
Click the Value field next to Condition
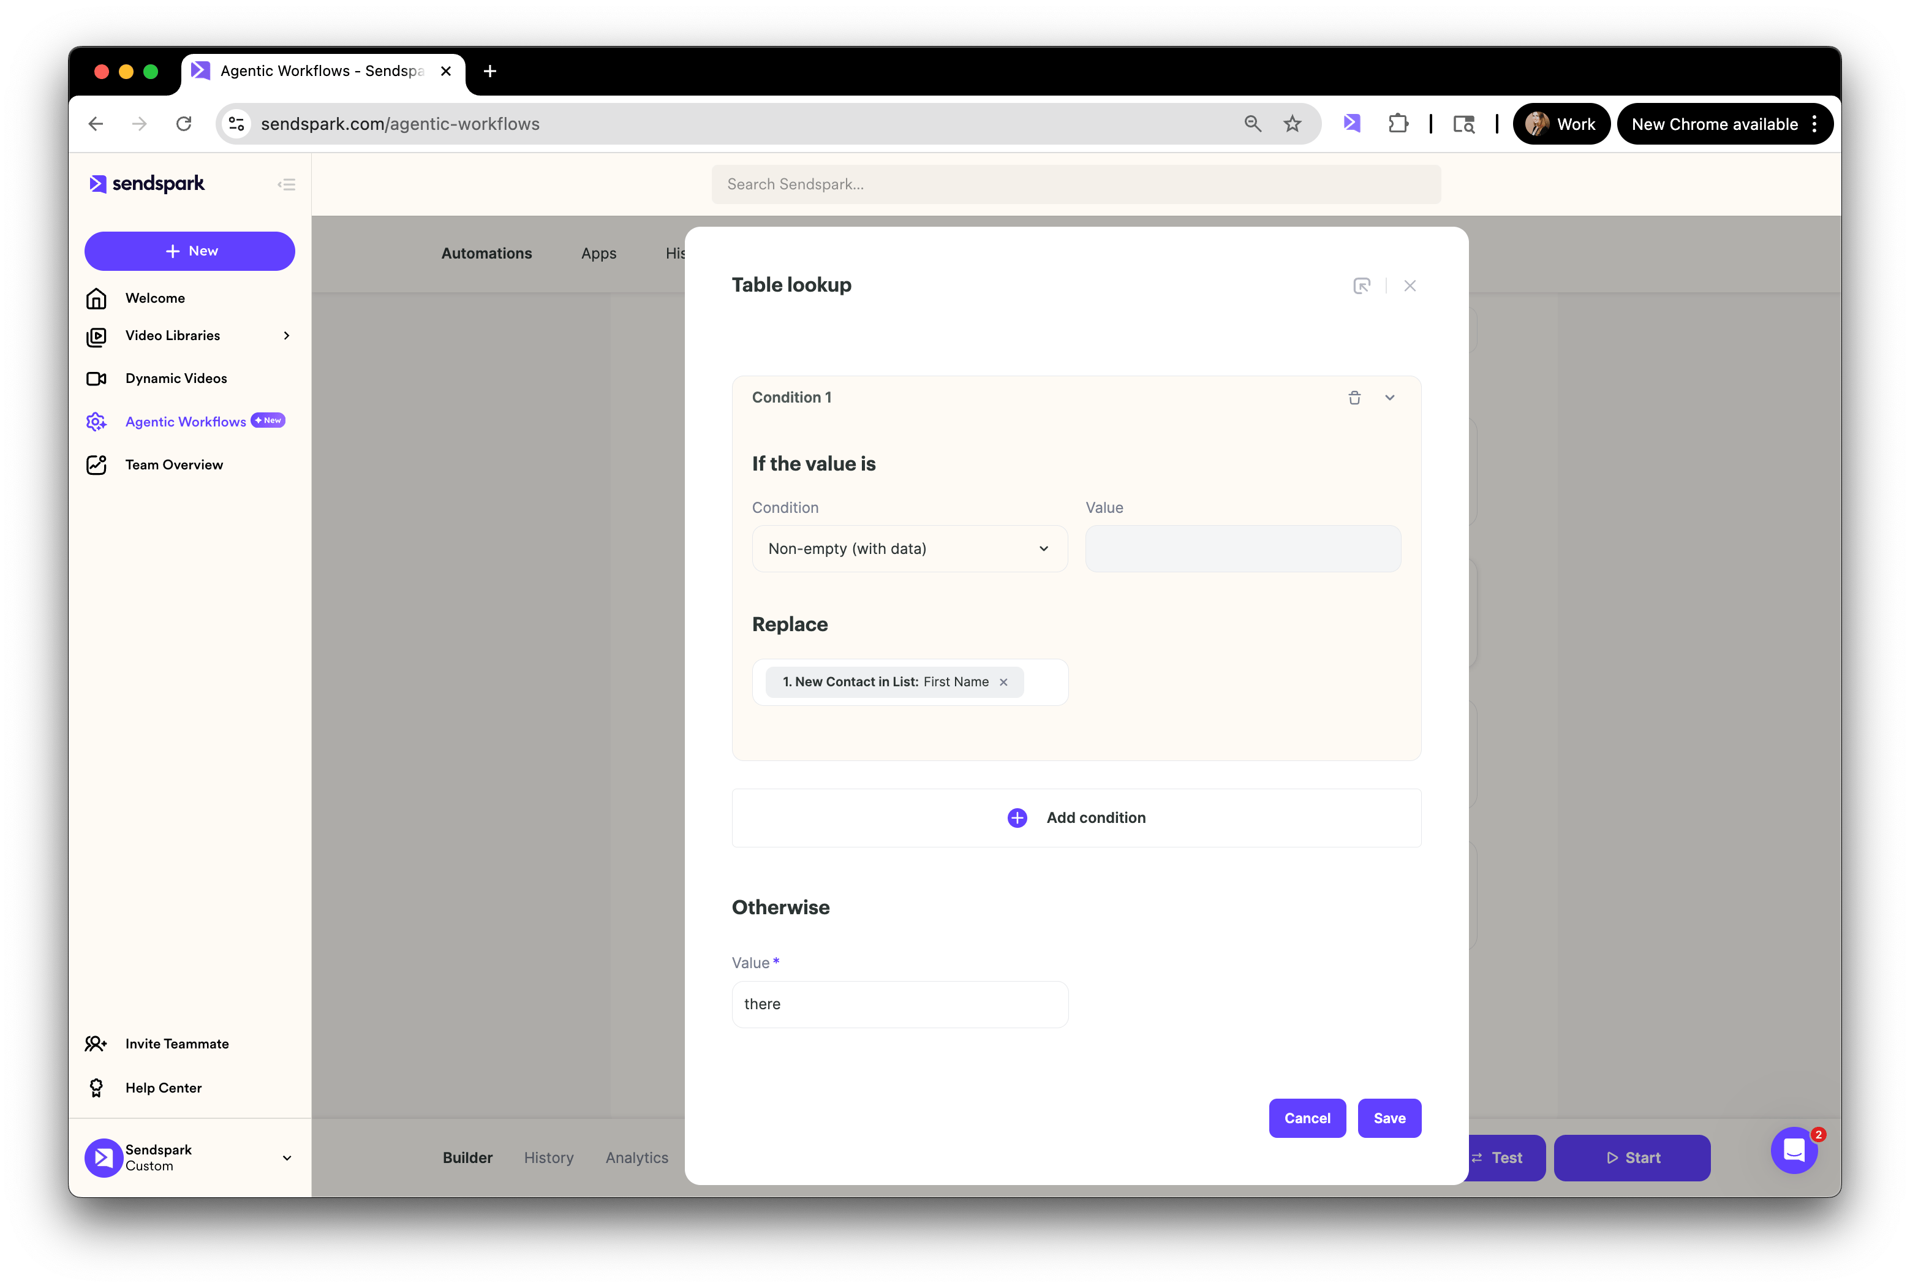[1242, 548]
